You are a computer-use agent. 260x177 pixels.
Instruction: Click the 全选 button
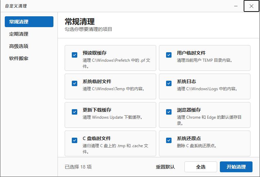coord(201,167)
